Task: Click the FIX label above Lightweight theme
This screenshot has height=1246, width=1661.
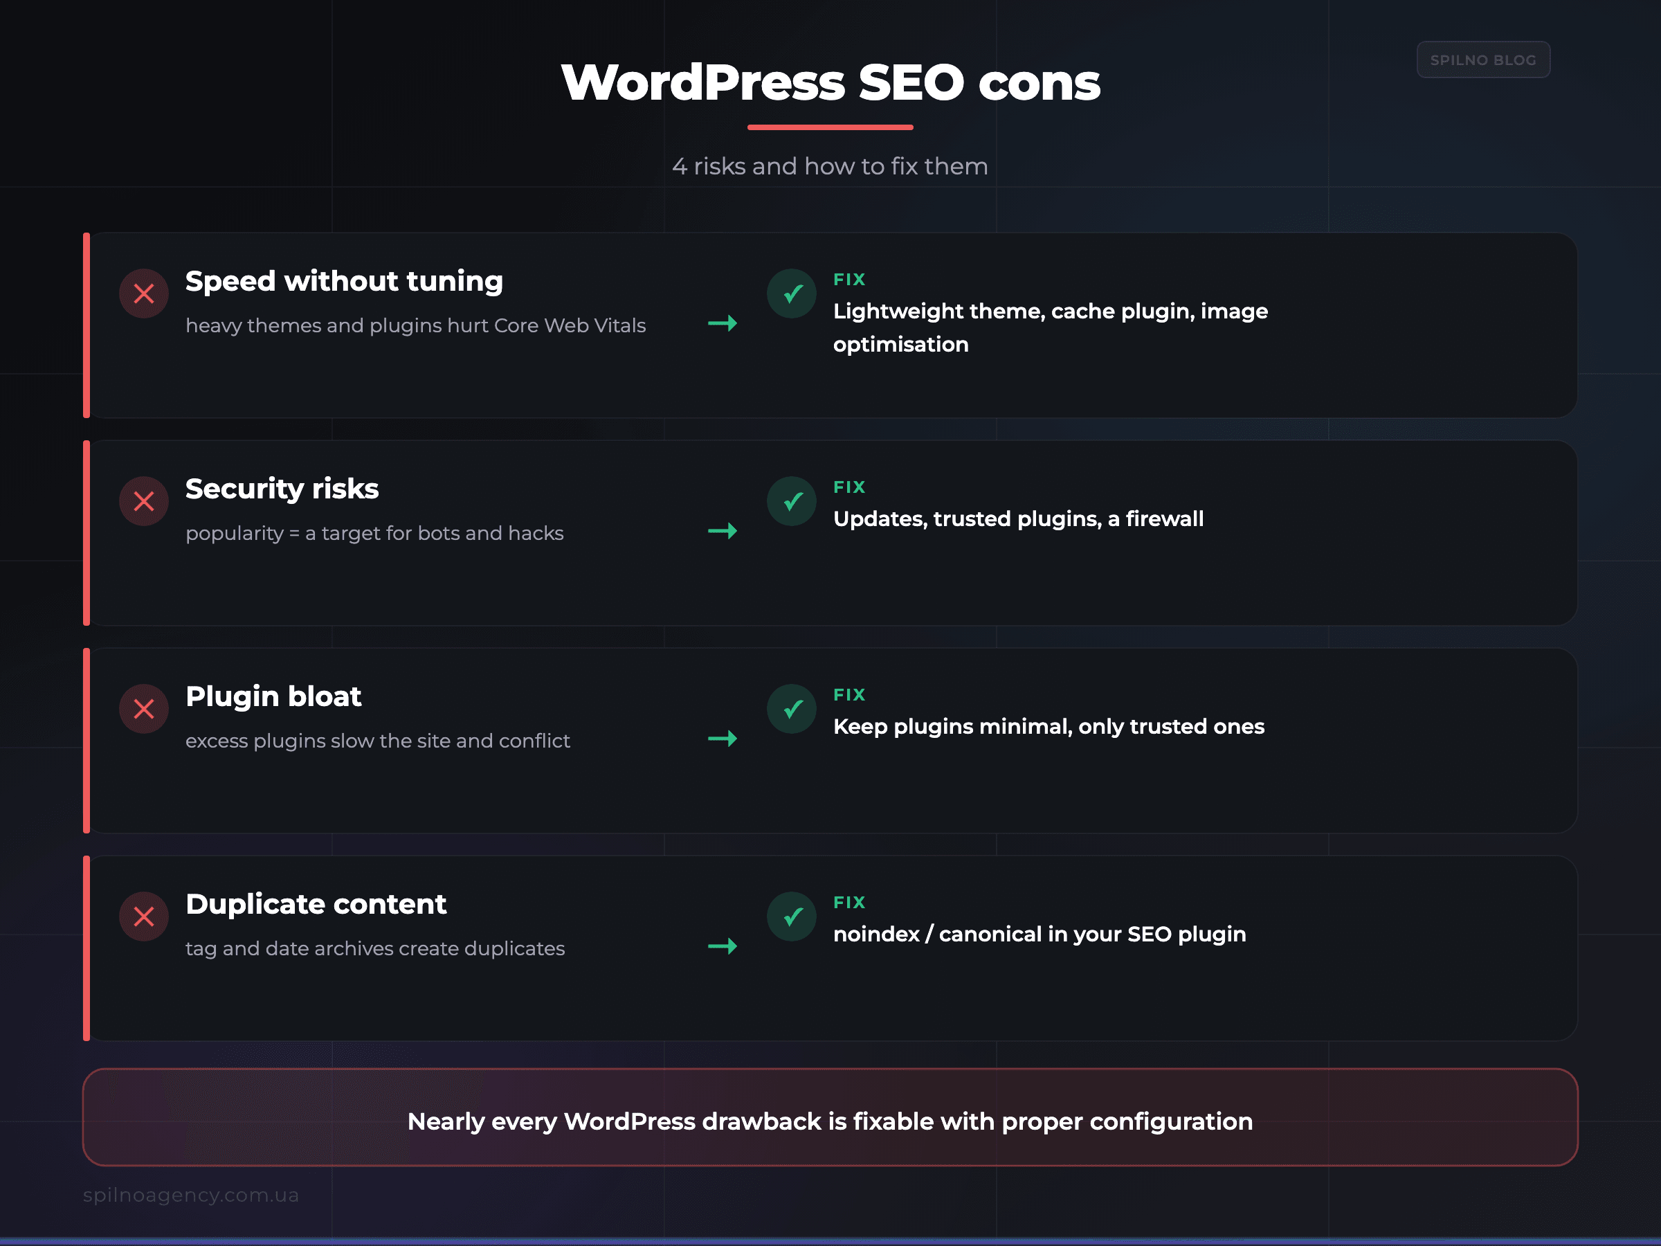Action: coord(849,280)
